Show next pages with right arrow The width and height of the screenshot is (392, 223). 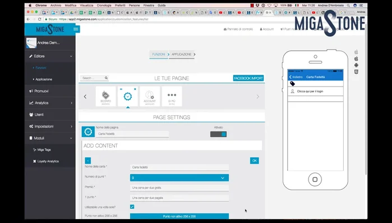258,97
